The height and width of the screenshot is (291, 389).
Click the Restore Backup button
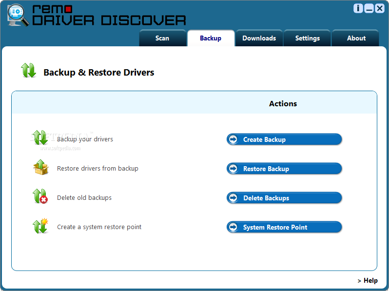click(x=284, y=169)
